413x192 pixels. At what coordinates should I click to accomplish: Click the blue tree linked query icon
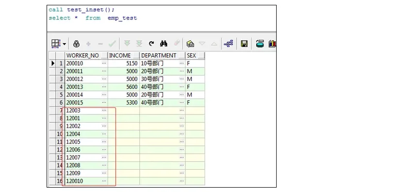point(229,44)
